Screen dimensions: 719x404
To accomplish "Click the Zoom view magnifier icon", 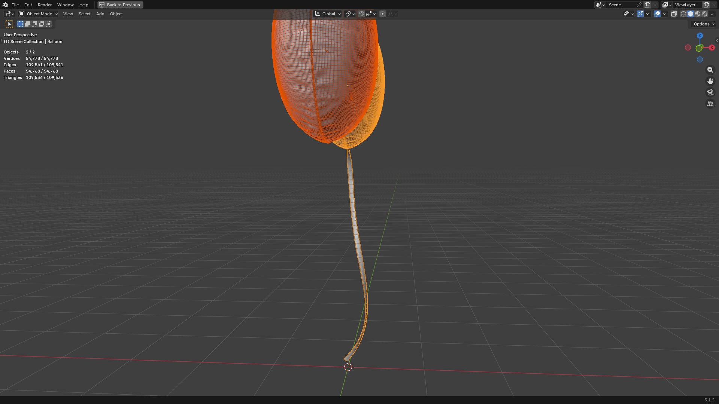I will 710,70.
